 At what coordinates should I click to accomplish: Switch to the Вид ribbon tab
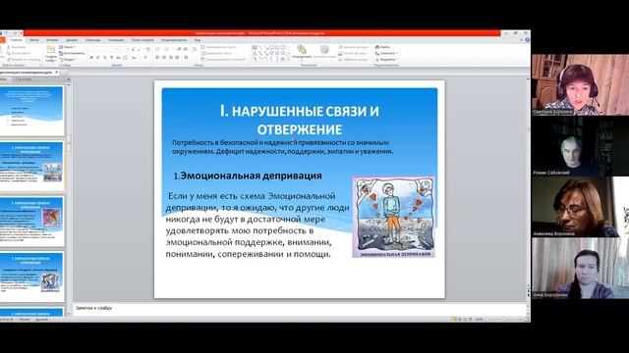click(x=198, y=40)
